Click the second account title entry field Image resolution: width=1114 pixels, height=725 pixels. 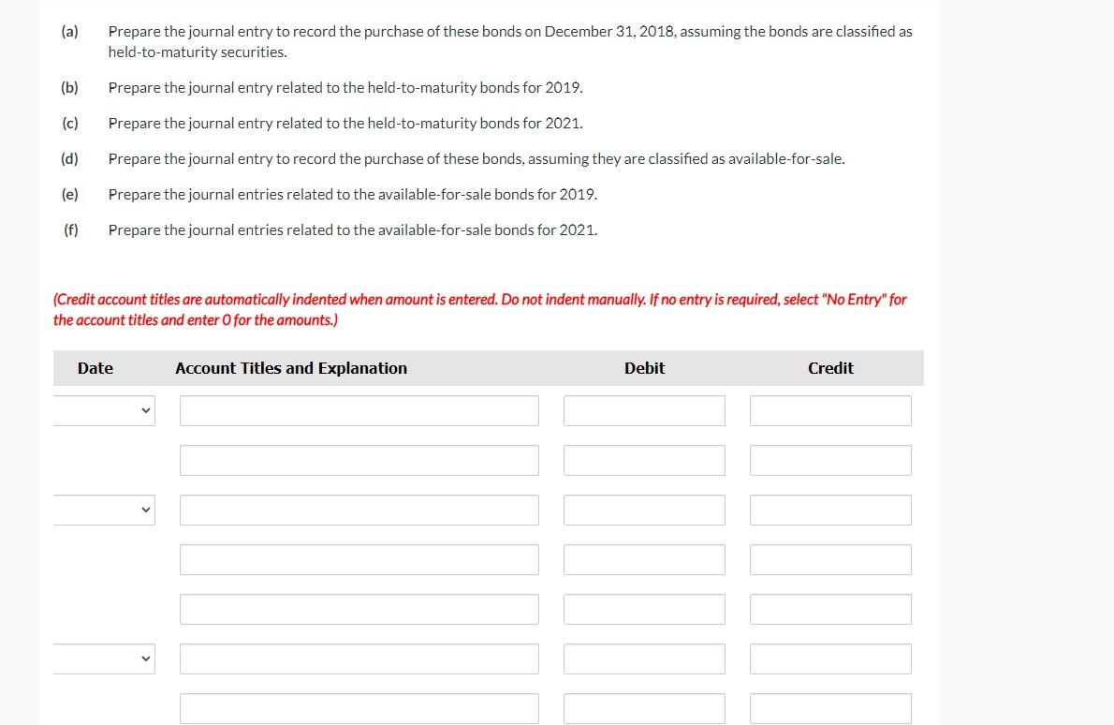359,459
